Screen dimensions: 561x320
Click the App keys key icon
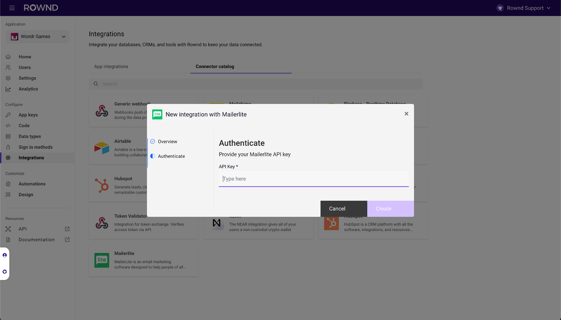coord(8,115)
